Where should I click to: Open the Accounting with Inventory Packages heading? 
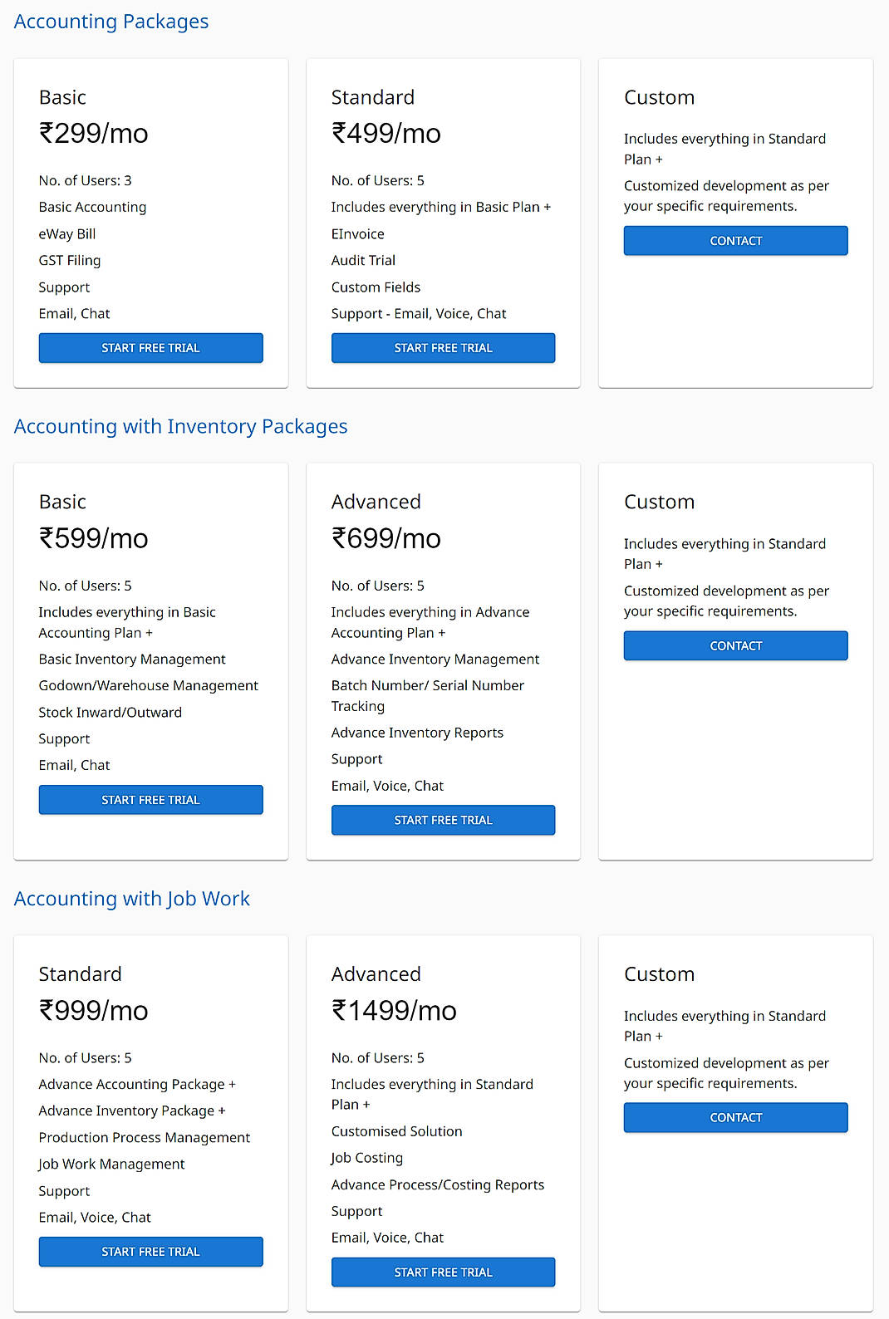(x=180, y=426)
